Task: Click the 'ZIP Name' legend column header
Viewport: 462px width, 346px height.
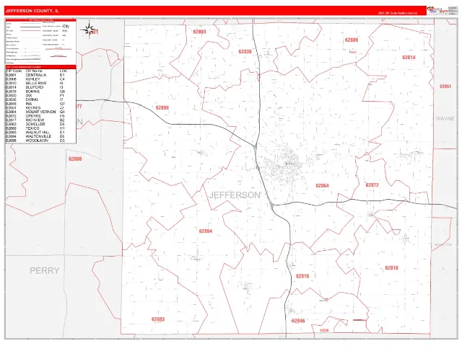Action: tap(34, 71)
